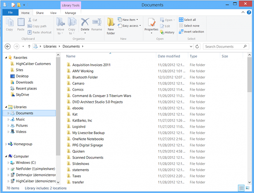Click the Delete icon in ribbon
The image size is (254, 193).
(85, 24)
